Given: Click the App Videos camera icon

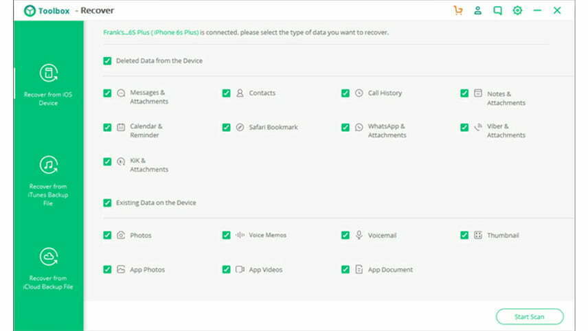Looking at the screenshot, I should (x=240, y=269).
